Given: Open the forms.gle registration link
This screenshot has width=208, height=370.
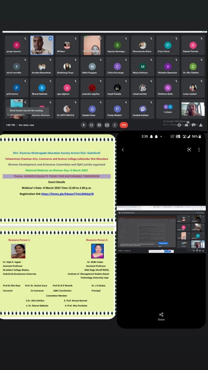Looking at the screenshot, I should pyautogui.click(x=67, y=194).
